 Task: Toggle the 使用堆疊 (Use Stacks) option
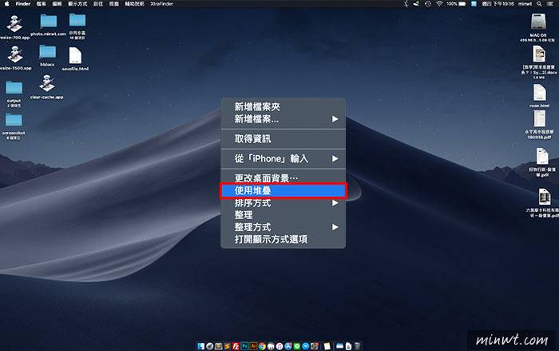click(283, 191)
